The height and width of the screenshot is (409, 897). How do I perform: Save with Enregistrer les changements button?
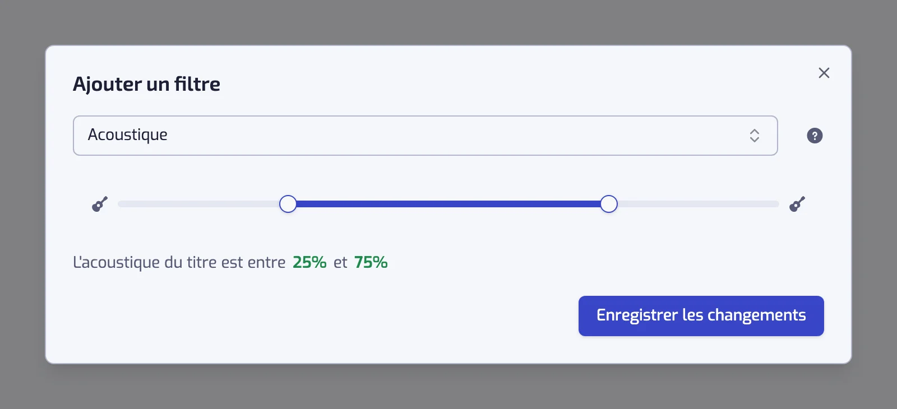coord(701,316)
